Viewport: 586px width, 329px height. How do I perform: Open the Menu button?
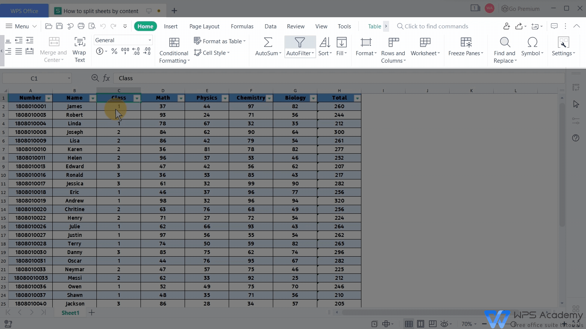point(21,26)
